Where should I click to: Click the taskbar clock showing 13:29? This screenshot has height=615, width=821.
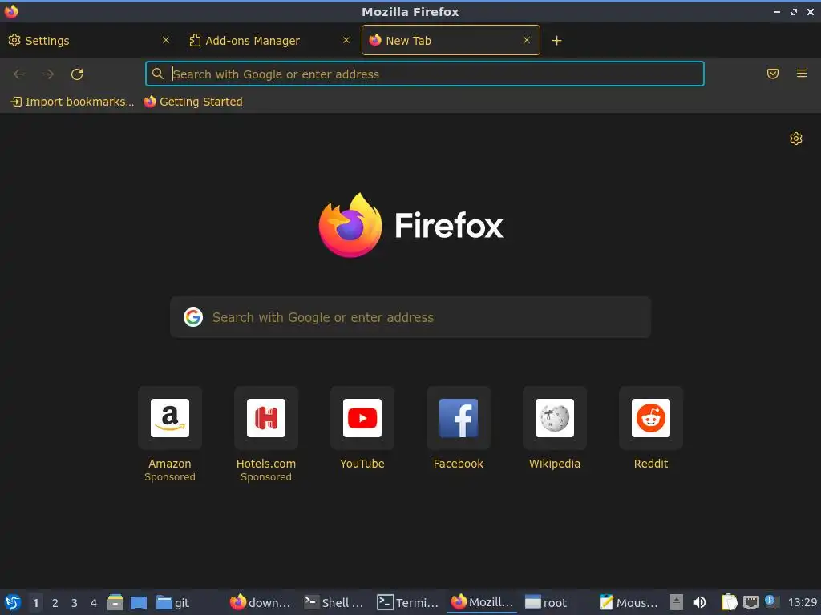point(802,602)
